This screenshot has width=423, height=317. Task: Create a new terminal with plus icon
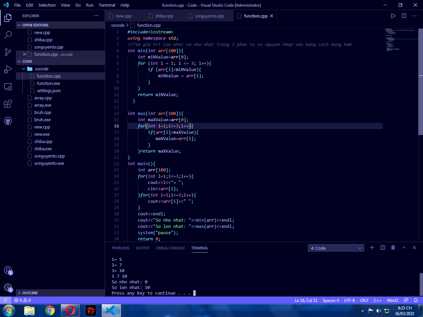click(372, 248)
